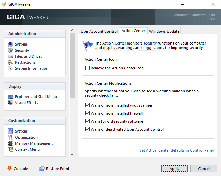Uncheck Warn for old security software
Screen dimensions: 221x176
[87, 121]
